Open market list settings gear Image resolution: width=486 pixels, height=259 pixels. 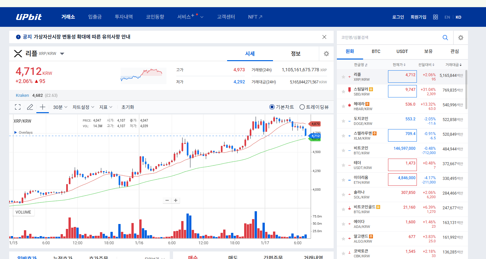tap(461, 38)
